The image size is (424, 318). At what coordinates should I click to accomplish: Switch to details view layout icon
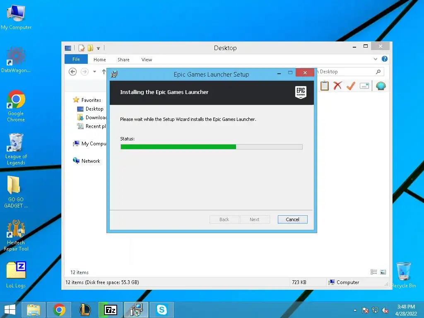coord(374,272)
